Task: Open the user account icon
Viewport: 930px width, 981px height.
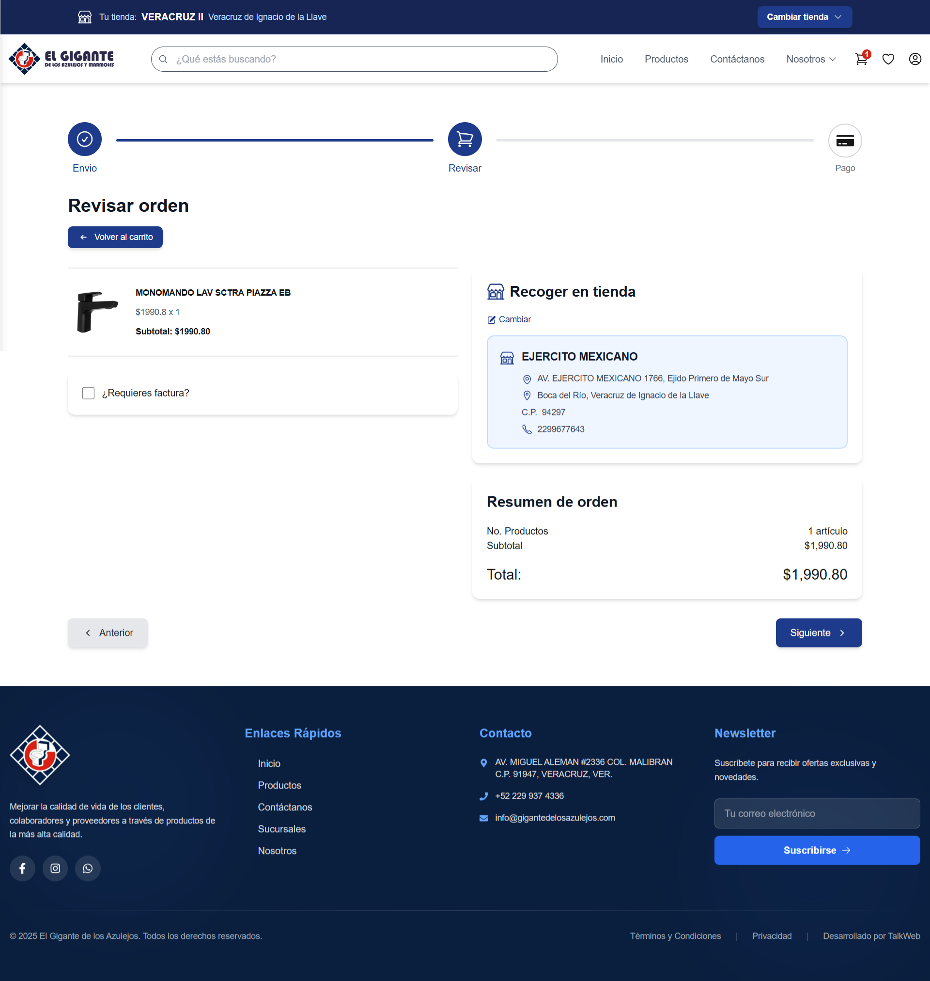Action: (914, 59)
